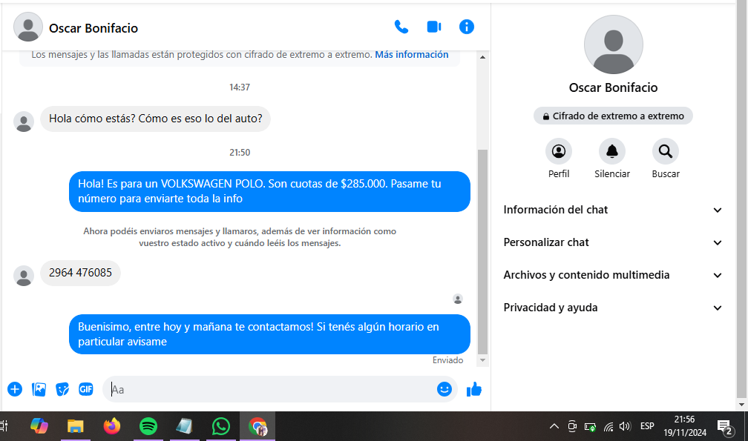
Task: Open the plus menu for more actions
Action: pyautogui.click(x=15, y=389)
